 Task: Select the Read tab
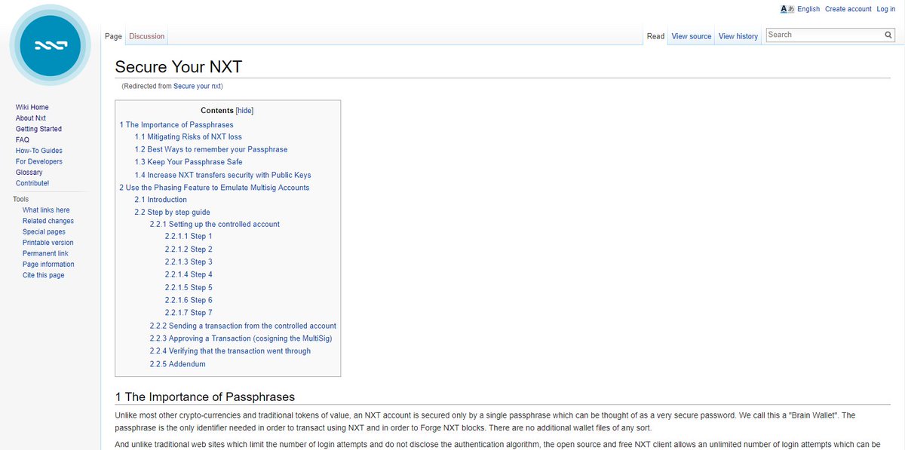[x=655, y=36]
